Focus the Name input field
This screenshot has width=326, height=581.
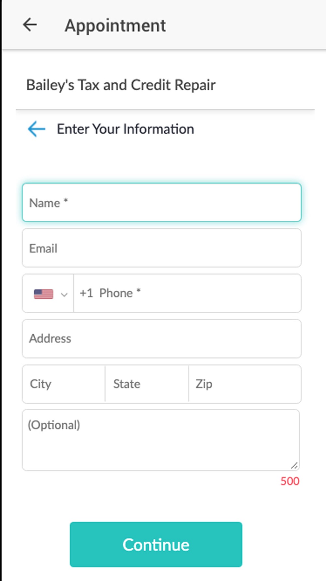click(162, 203)
